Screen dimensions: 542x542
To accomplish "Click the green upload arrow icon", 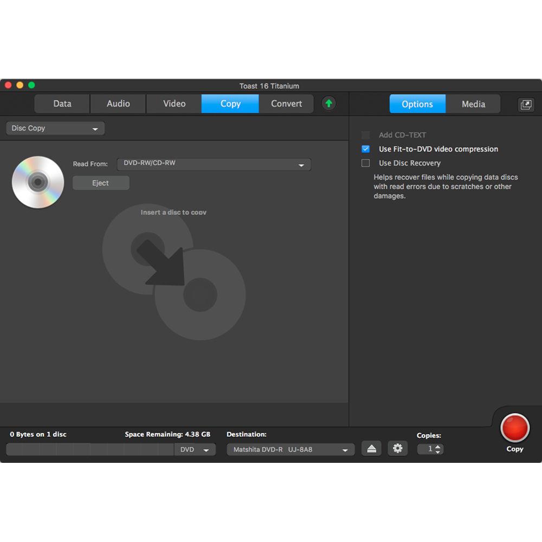I will coord(328,104).
